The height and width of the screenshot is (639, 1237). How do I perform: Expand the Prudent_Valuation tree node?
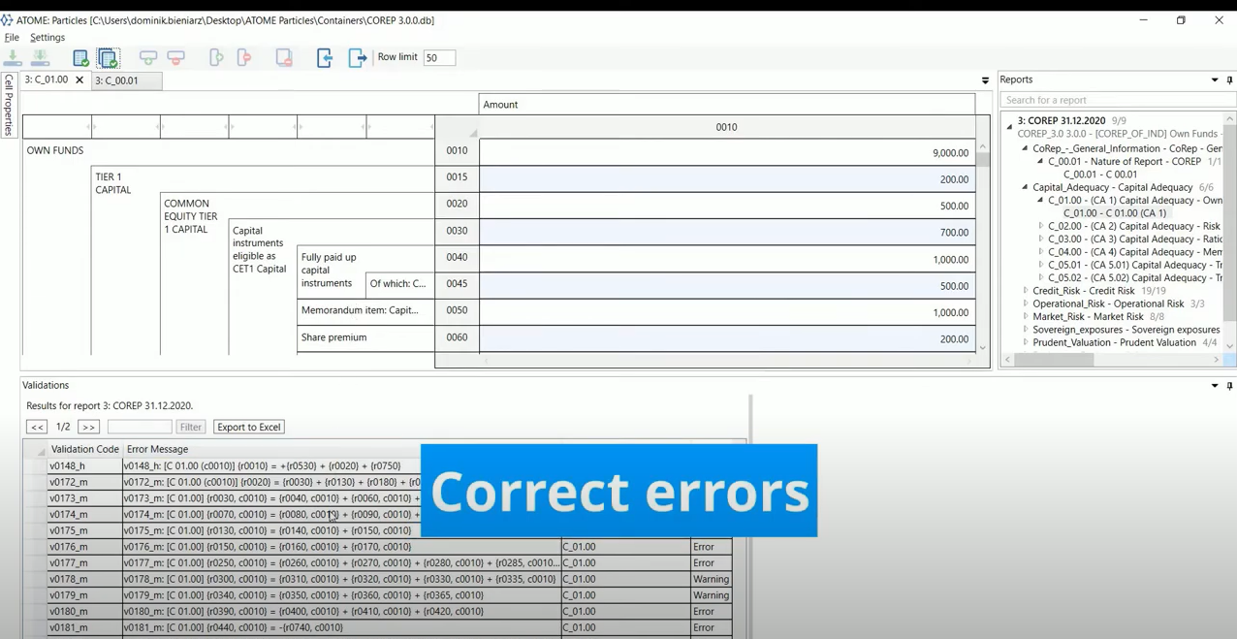(1026, 342)
